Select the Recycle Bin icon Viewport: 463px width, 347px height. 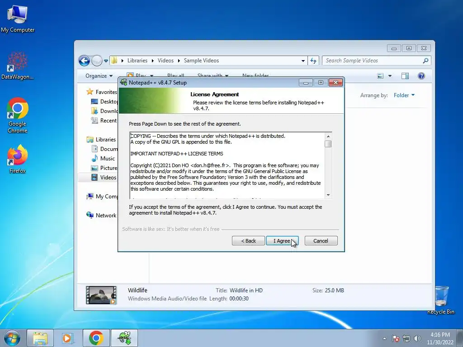(x=440, y=300)
